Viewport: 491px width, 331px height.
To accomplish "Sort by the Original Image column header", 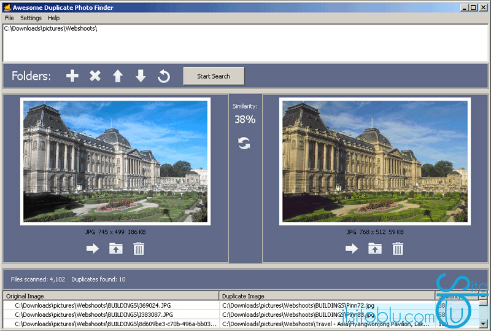I will coord(111,296).
